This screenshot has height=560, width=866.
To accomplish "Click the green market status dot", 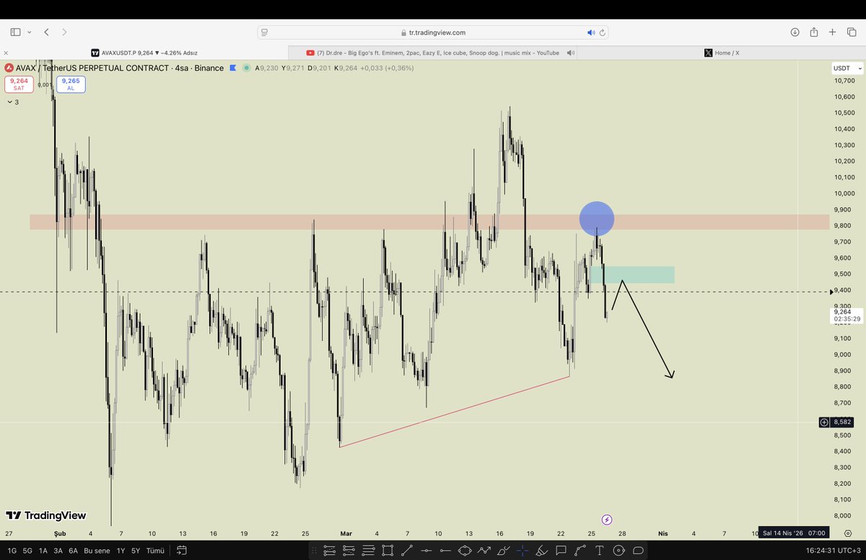I will pyautogui.click(x=247, y=68).
